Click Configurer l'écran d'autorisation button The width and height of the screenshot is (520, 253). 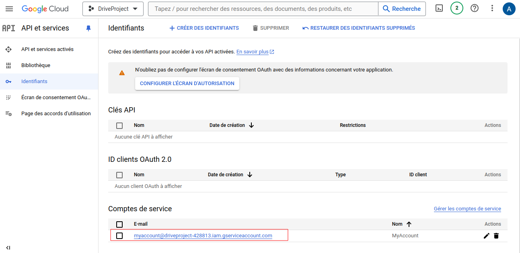tap(187, 84)
